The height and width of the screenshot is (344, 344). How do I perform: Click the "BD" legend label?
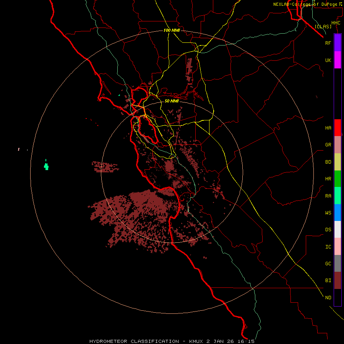[328, 162]
